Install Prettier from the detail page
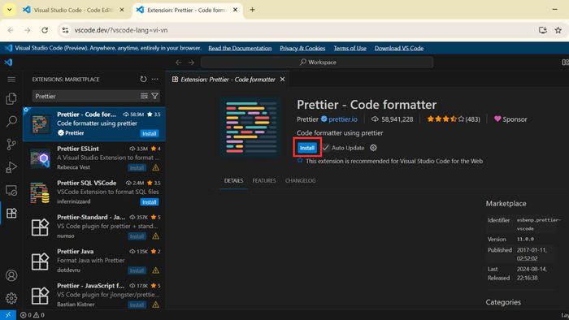The image size is (569, 320). [x=307, y=148]
